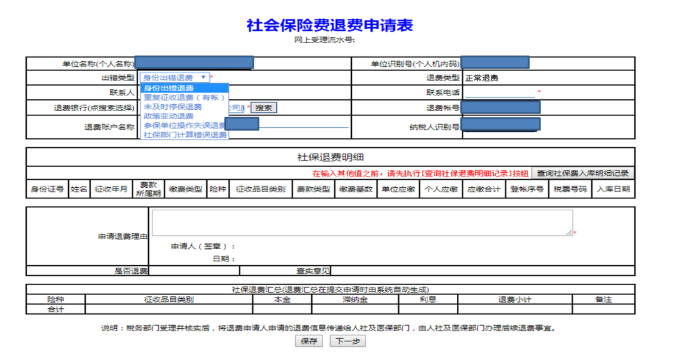675x360 pixels.
Task: Click the 身份证号 column header
Action: point(47,189)
